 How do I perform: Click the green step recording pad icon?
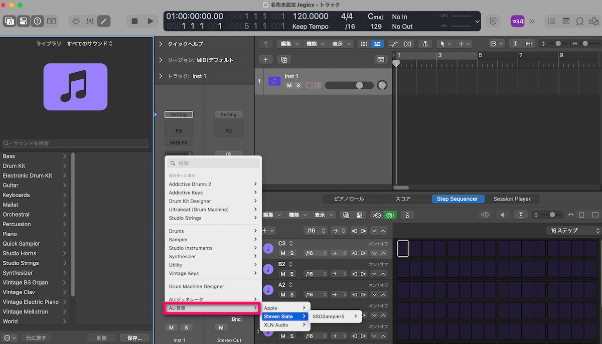pyautogui.click(x=390, y=215)
